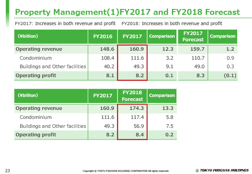Click the FY2016 column header
Screen dimensions: 252x174
[103, 36]
